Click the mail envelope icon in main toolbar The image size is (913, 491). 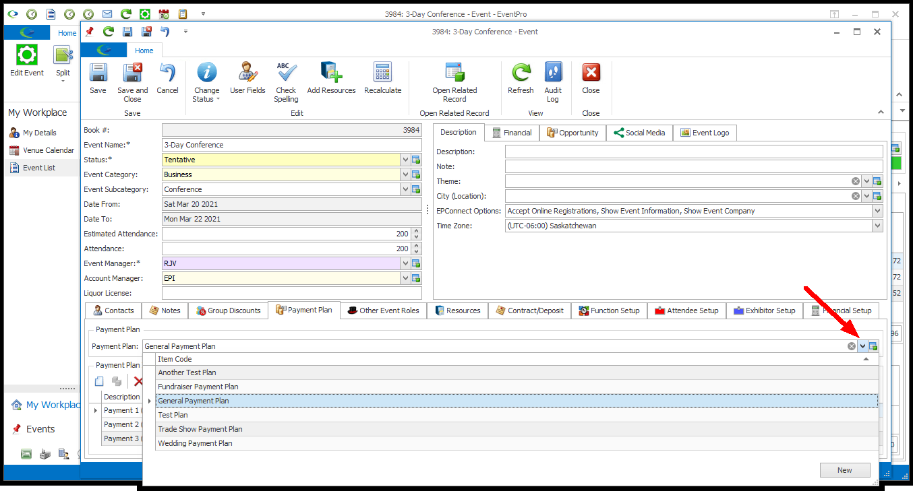pos(107,13)
